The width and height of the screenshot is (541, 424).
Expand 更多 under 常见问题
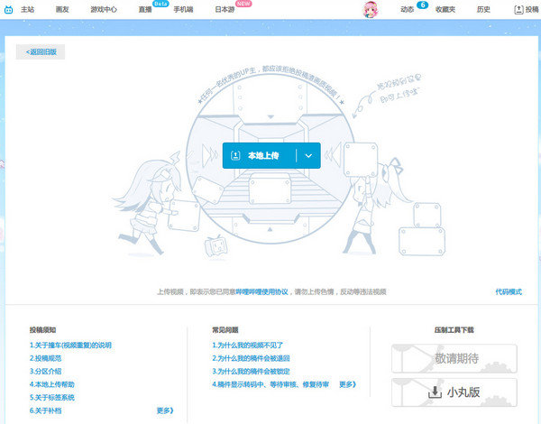tap(347, 384)
